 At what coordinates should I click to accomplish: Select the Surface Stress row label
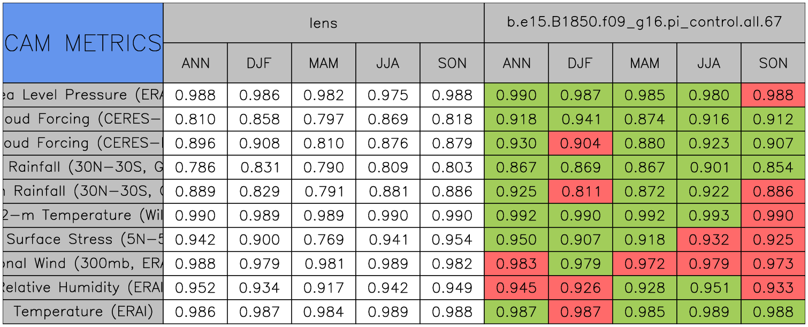(x=83, y=240)
